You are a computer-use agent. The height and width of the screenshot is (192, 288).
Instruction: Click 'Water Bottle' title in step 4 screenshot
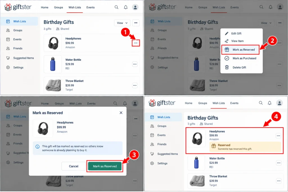[217, 159]
